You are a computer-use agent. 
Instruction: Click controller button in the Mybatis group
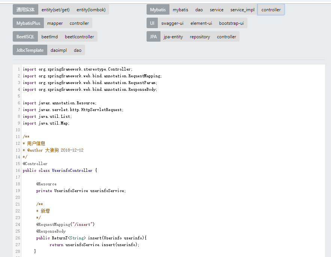[271, 10]
